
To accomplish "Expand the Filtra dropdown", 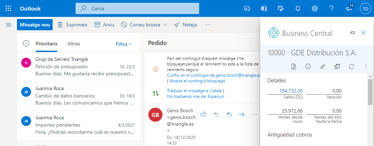I will click(124, 44).
